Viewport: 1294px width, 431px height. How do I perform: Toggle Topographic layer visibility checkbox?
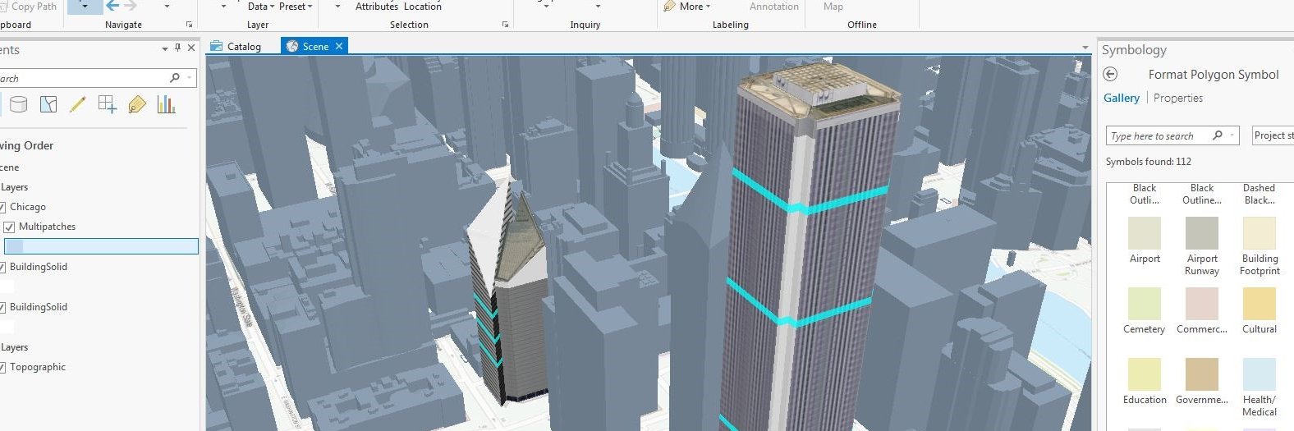(2, 367)
